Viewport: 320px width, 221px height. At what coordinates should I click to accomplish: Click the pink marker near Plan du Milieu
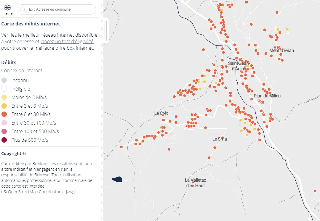[258, 100]
